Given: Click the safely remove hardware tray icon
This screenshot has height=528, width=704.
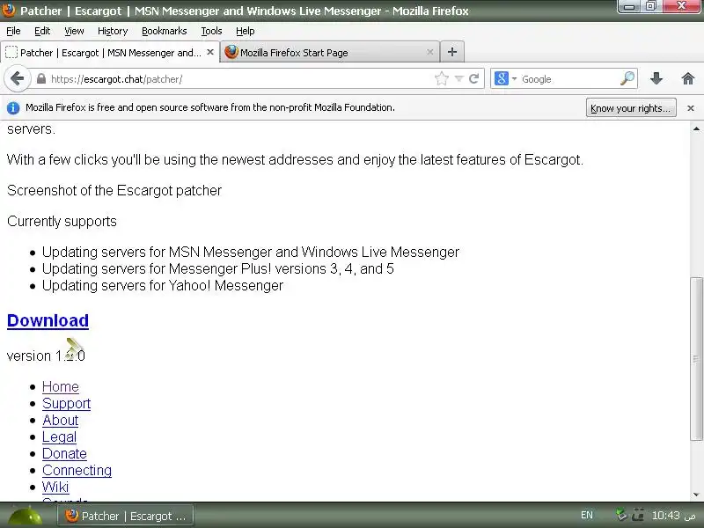Looking at the screenshot, I should coord(621,515).
